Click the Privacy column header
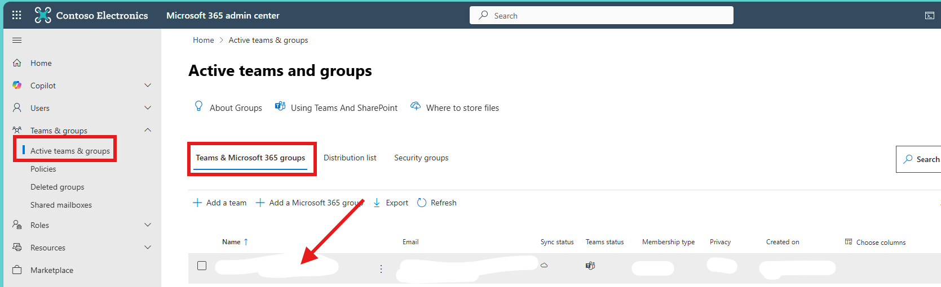Viewport: 941px width, 287px height. click(x=720, y=242)
